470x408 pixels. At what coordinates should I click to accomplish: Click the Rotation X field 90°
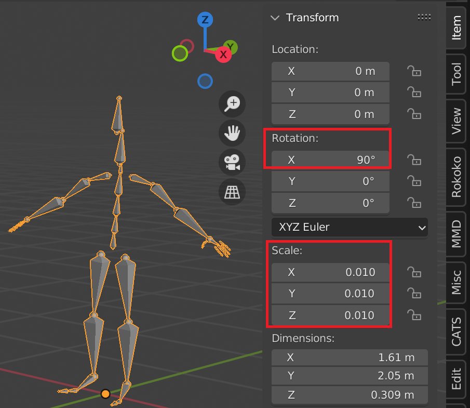(330, 160)
